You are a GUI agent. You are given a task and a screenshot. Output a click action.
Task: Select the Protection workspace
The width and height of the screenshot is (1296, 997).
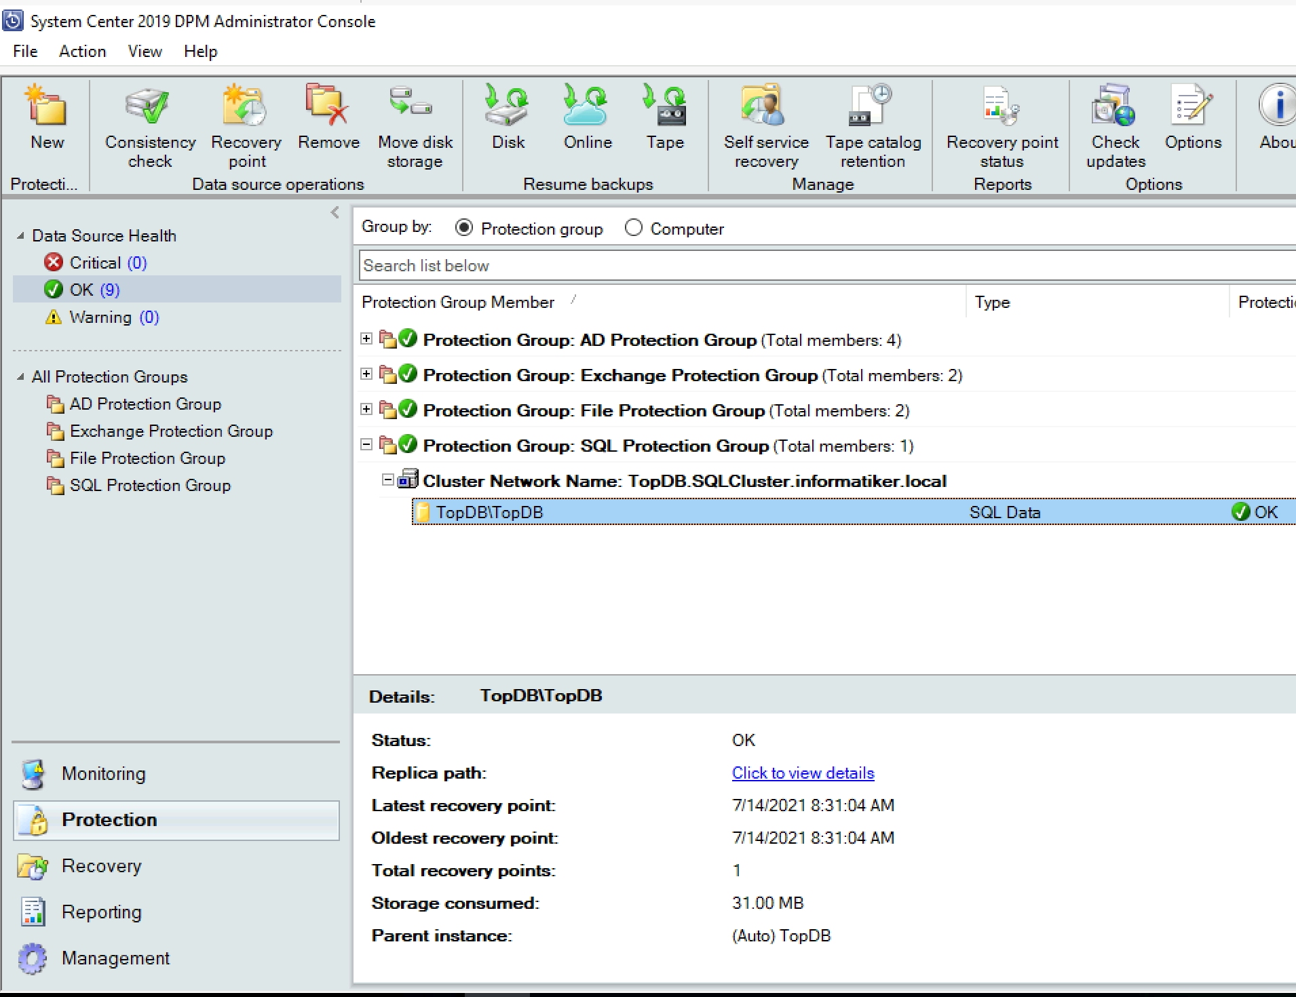[176, 820]
